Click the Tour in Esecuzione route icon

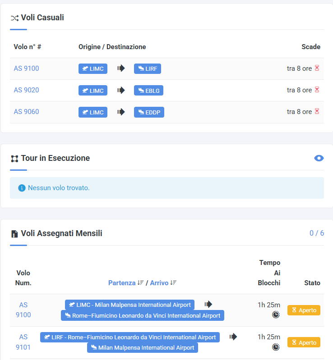click(x=14, y=159)
